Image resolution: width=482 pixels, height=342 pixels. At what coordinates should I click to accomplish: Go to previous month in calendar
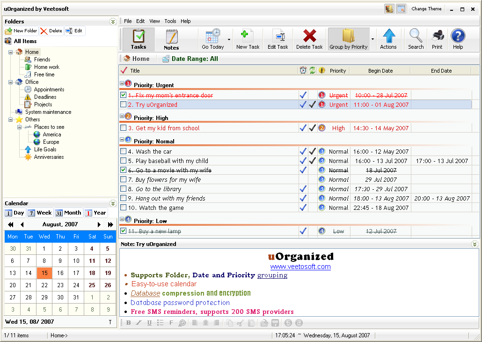click(22, 224)
